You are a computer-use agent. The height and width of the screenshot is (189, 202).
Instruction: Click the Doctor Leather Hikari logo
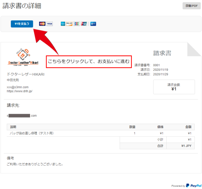[x=23, y=58]
